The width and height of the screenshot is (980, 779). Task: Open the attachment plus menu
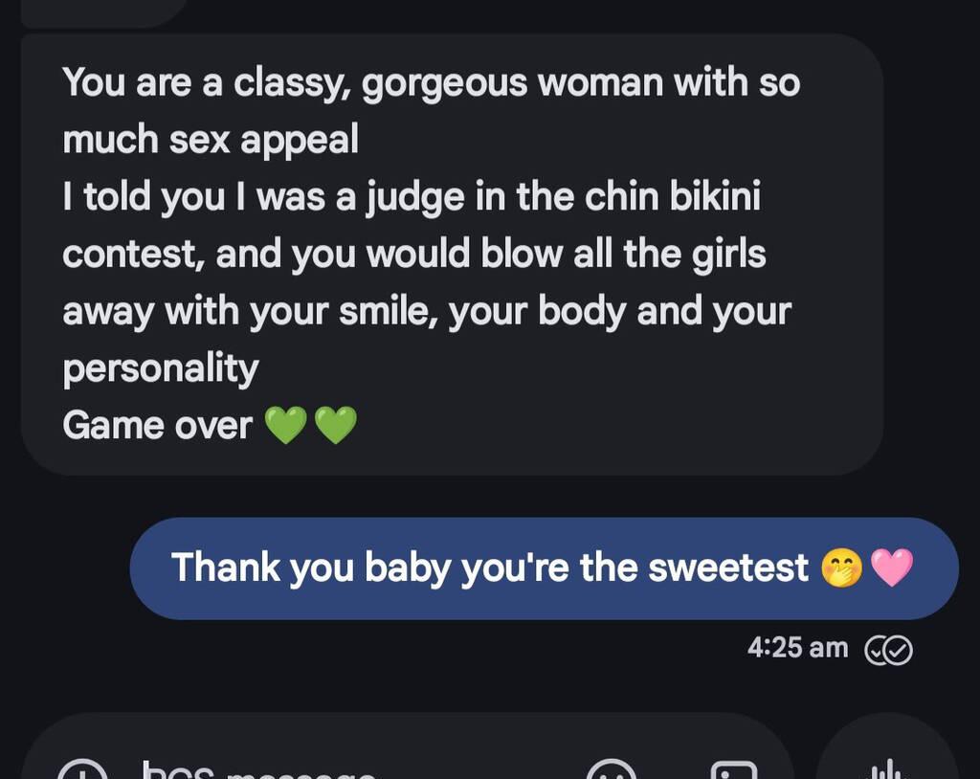click(x=82, y=770)
